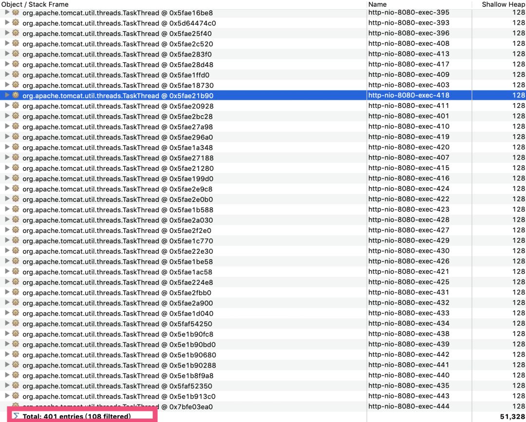The height and width of the screenshot is (422, 526).
Task: Expand TaskThread @ 0x5e1b90288 node
Action: [x=7, y=365]
